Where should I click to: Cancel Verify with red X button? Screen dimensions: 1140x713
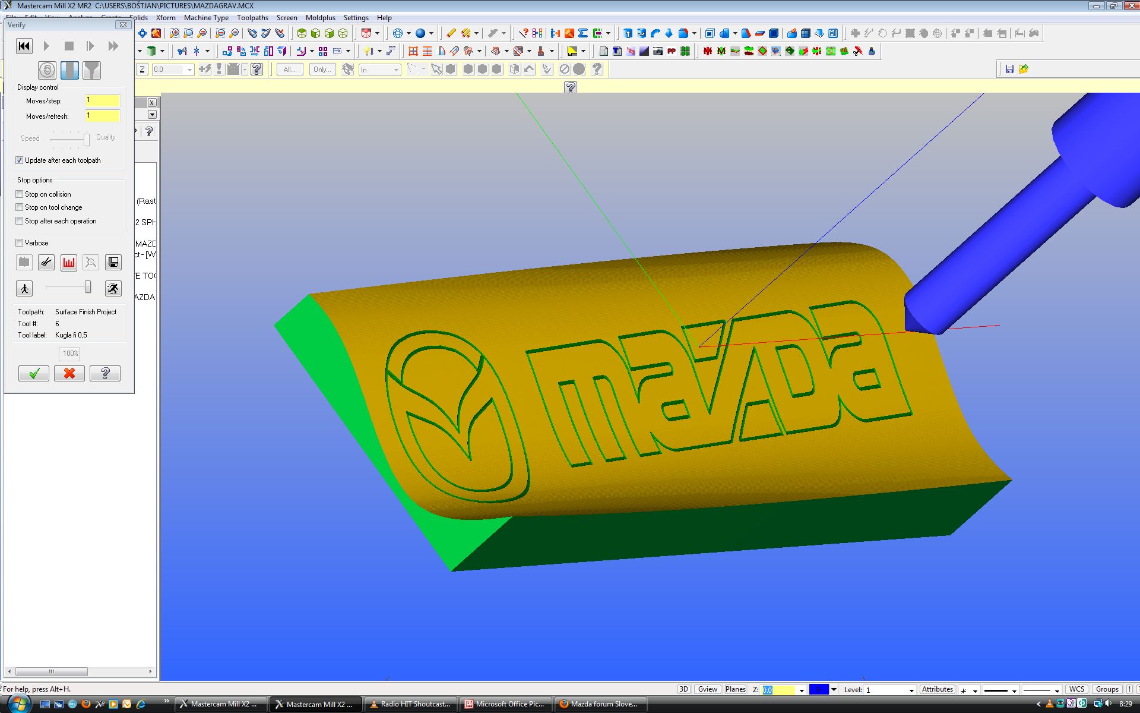point(69,373)
